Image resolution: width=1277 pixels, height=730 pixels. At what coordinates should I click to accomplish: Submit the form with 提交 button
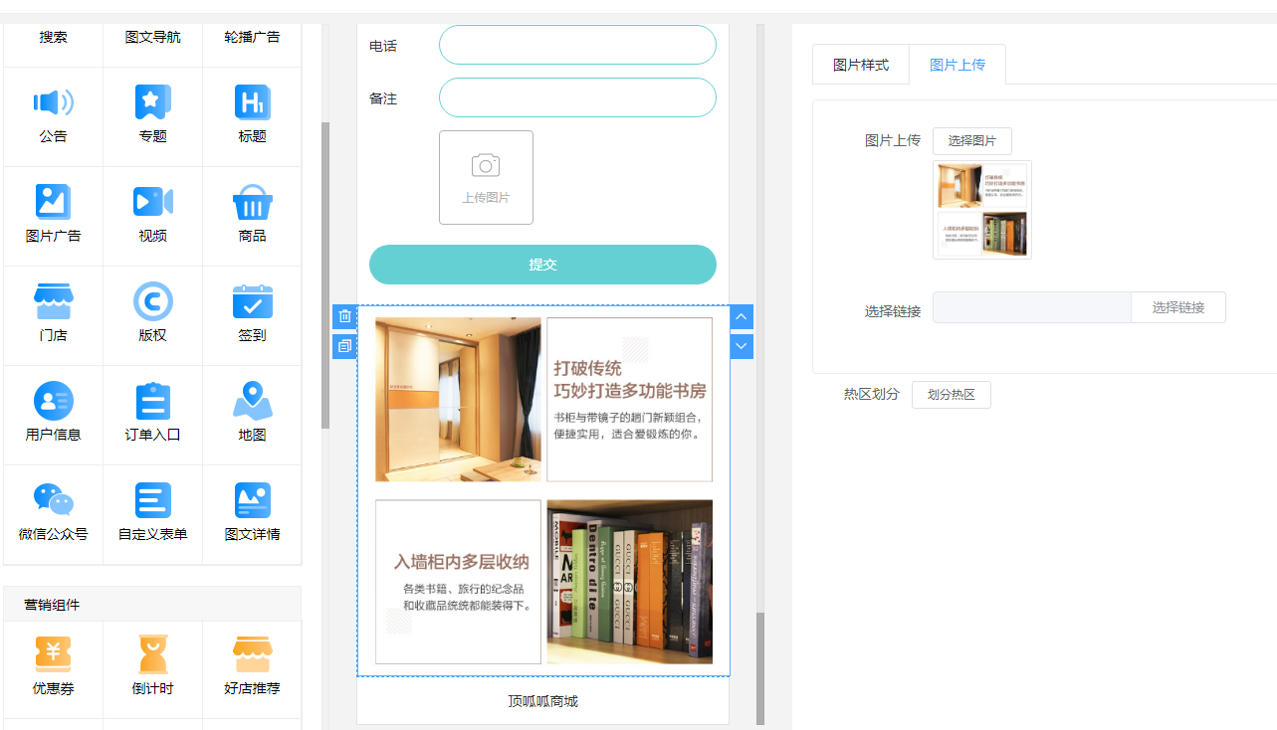(x=542, y=265)
